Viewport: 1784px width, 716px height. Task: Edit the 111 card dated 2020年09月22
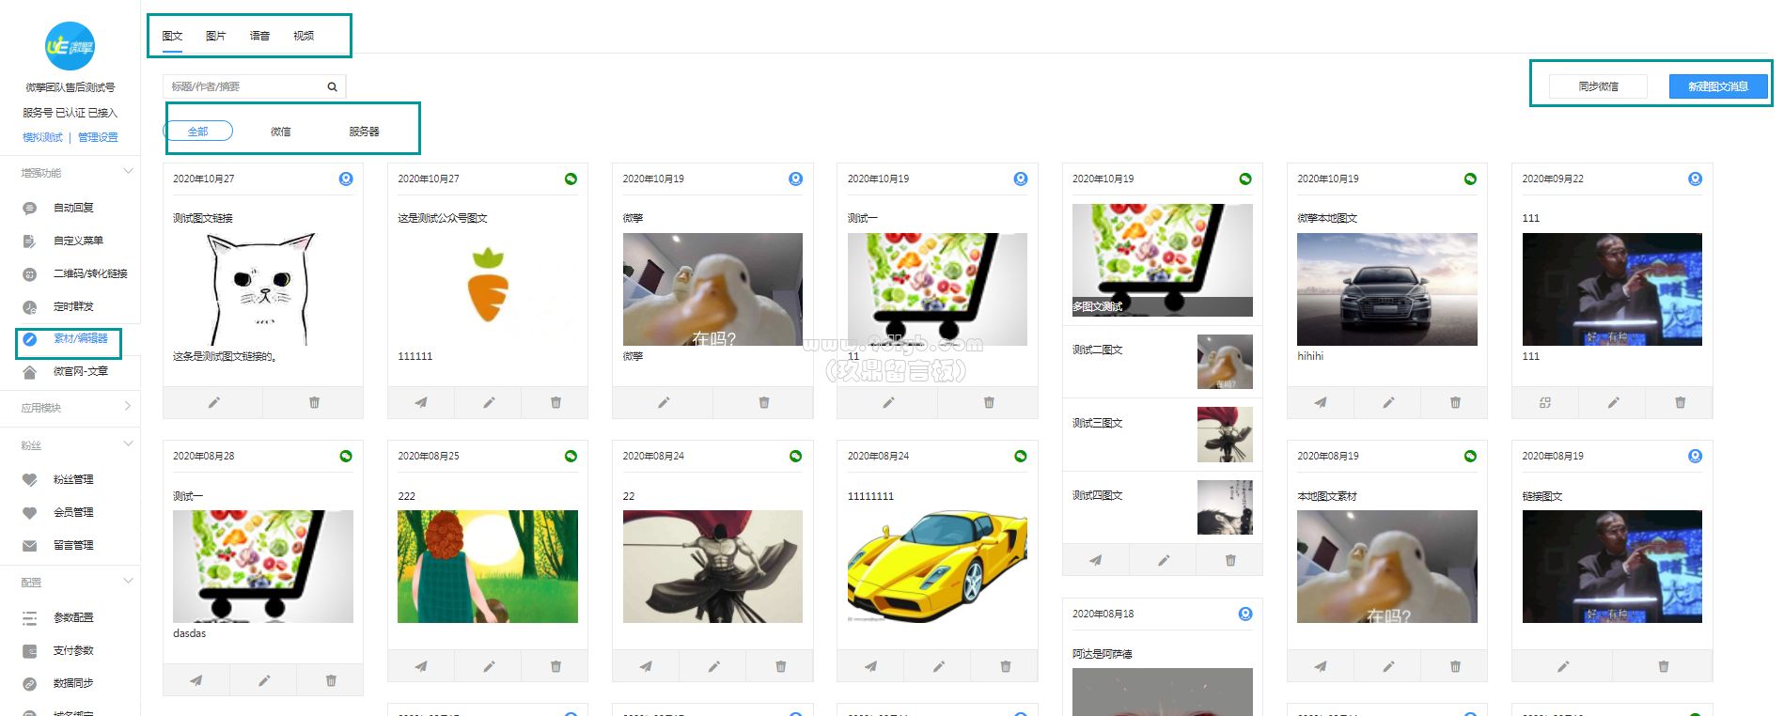pos(1613,403)
